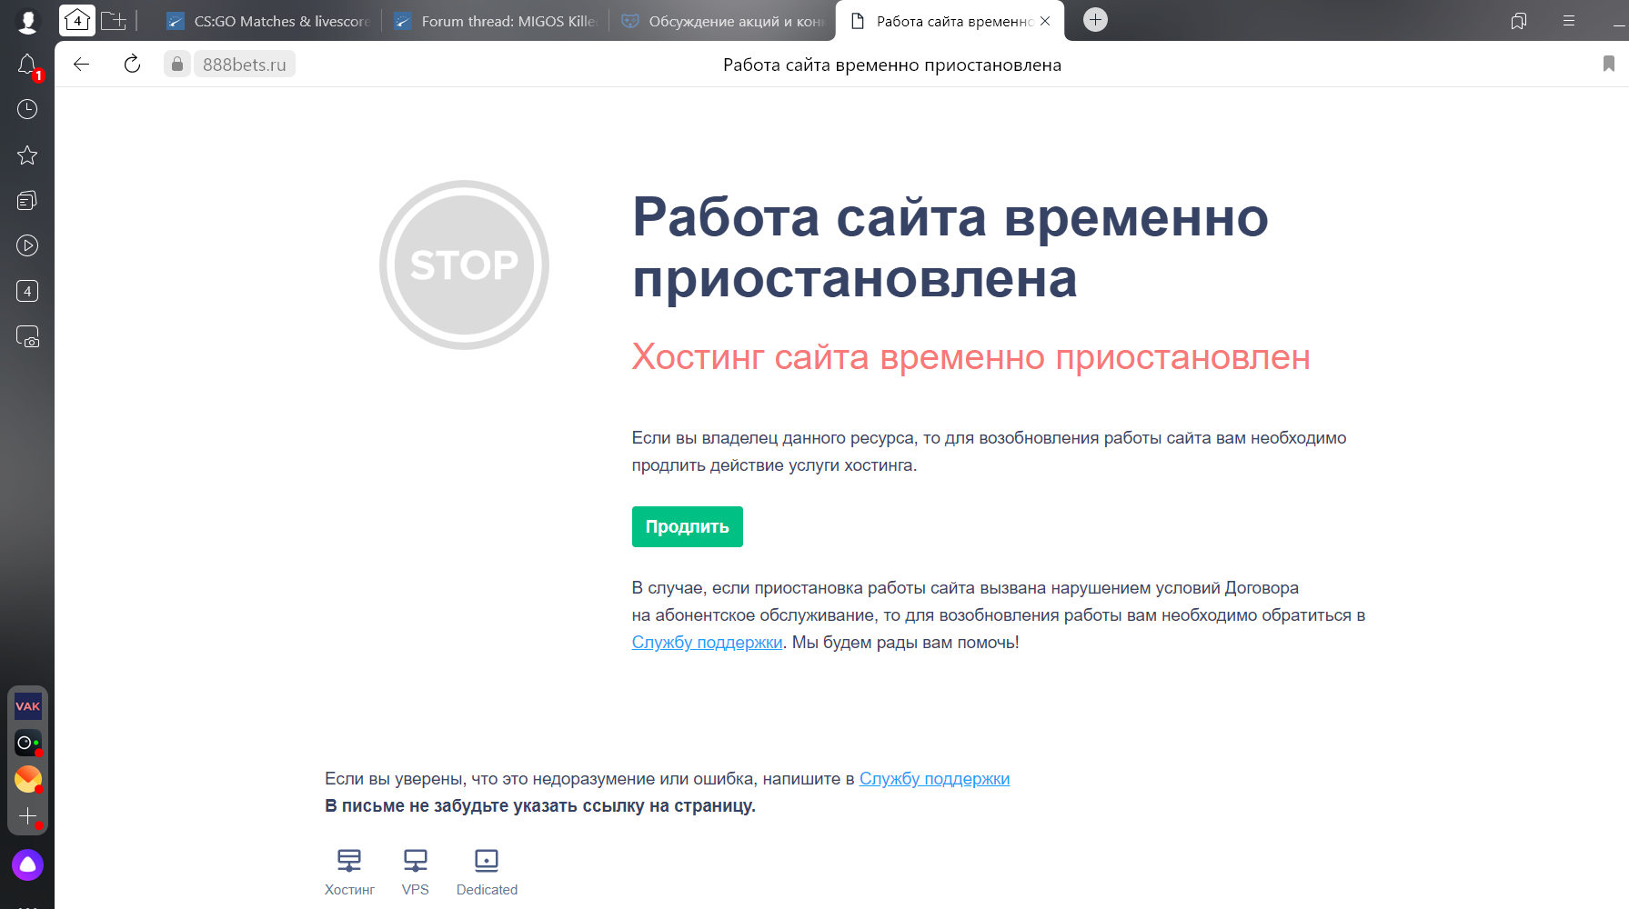Close the Работа сайта временно tab
This screenshot has width=1629, height=909.
[x=1045, y=21]
